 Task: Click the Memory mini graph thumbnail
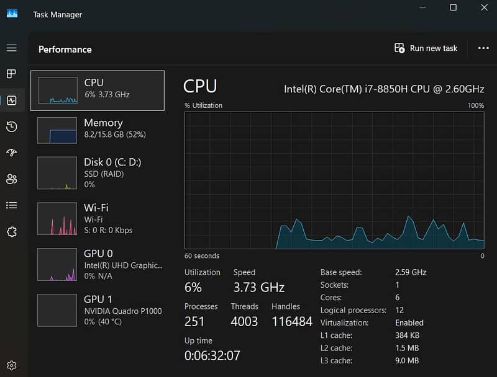coord(57,130)
